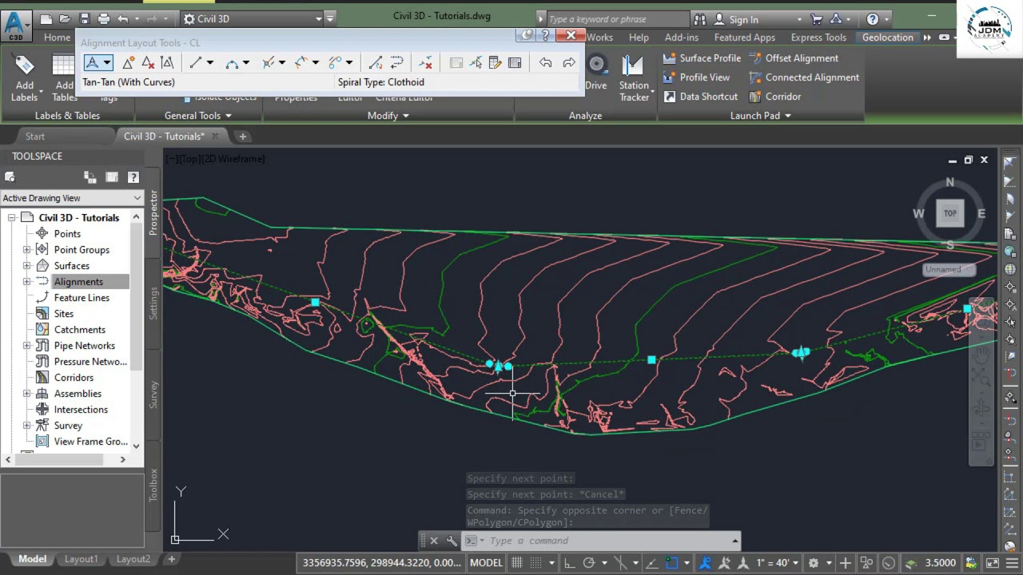Switch to the Layout1 tab
This screenshot has height=575, width=1023.
[81, 559]
